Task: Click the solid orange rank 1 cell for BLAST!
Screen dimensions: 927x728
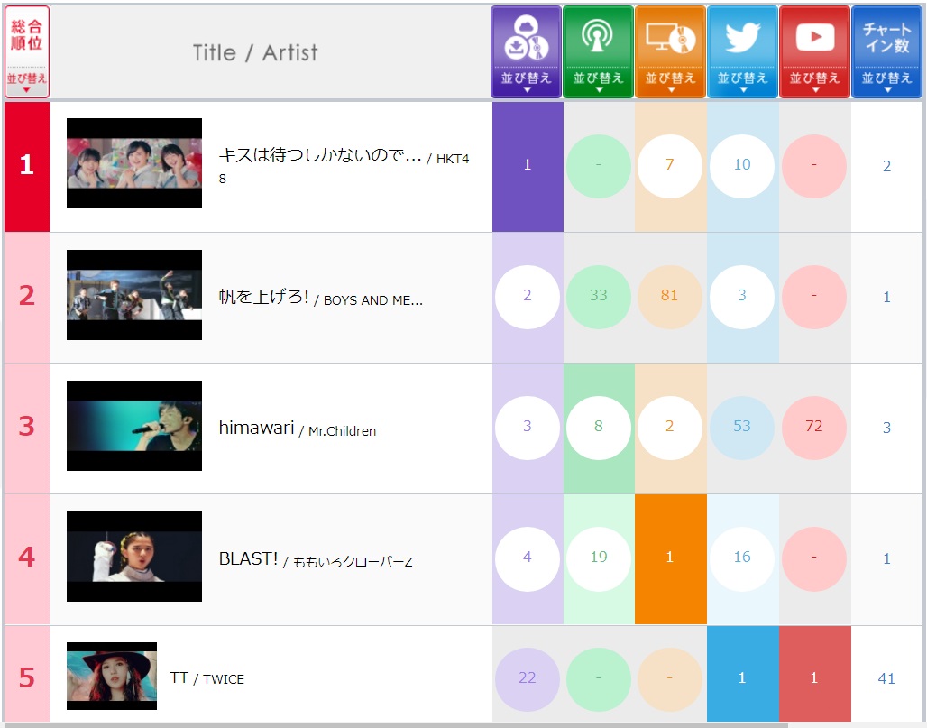Action: click(x=670, y=558)
